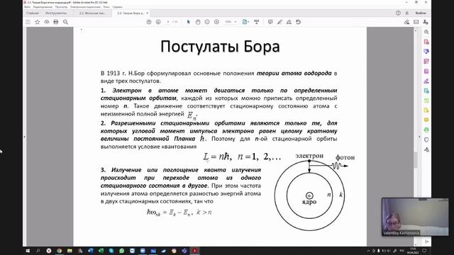Open the Help question mark icon

[x=398, y=13]
